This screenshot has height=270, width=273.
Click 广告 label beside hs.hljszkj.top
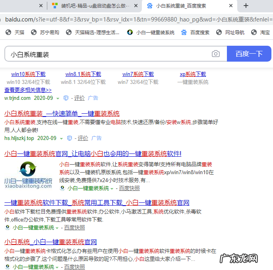(97, 138)
